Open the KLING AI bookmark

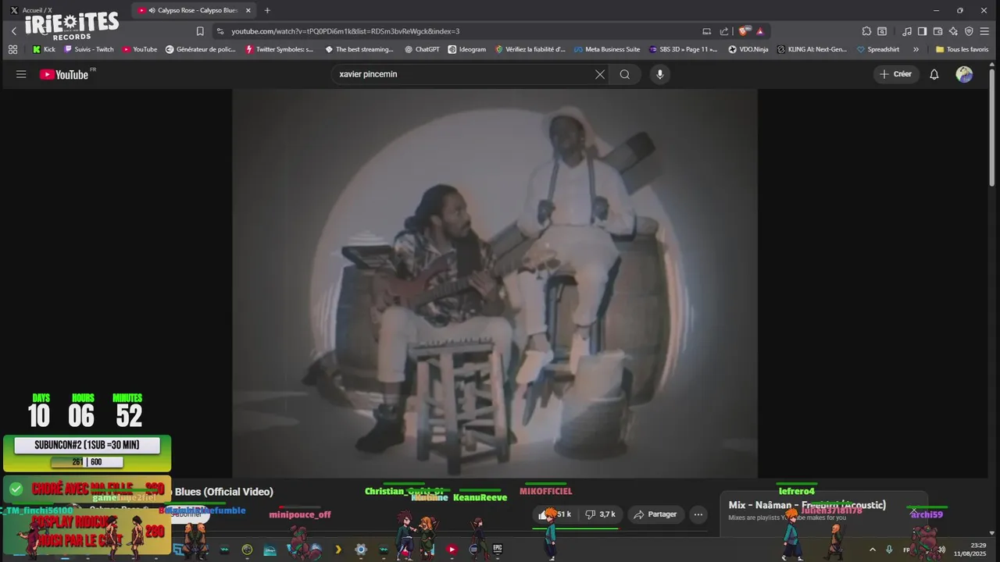coord(812,49)
